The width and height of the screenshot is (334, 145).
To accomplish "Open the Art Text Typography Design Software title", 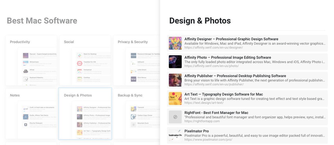I will coord(224,94).
